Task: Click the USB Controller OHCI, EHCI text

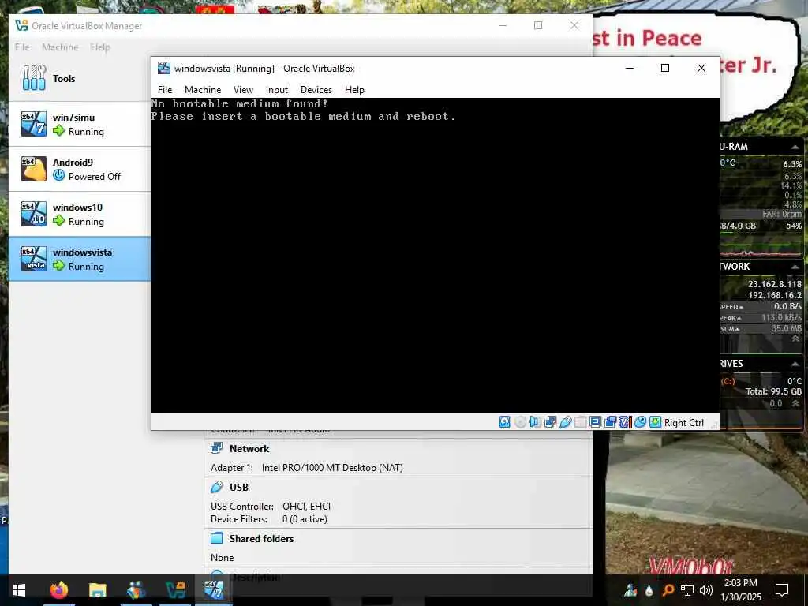Action: point(271,507)
